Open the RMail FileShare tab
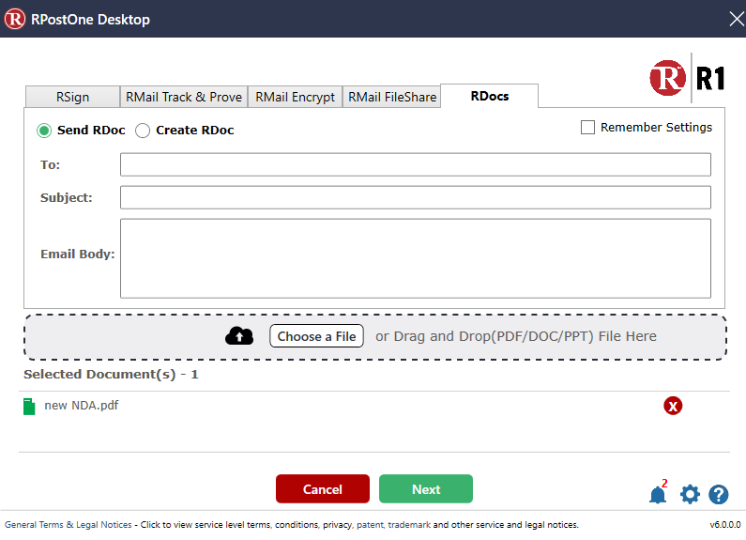 click(392, 97)
